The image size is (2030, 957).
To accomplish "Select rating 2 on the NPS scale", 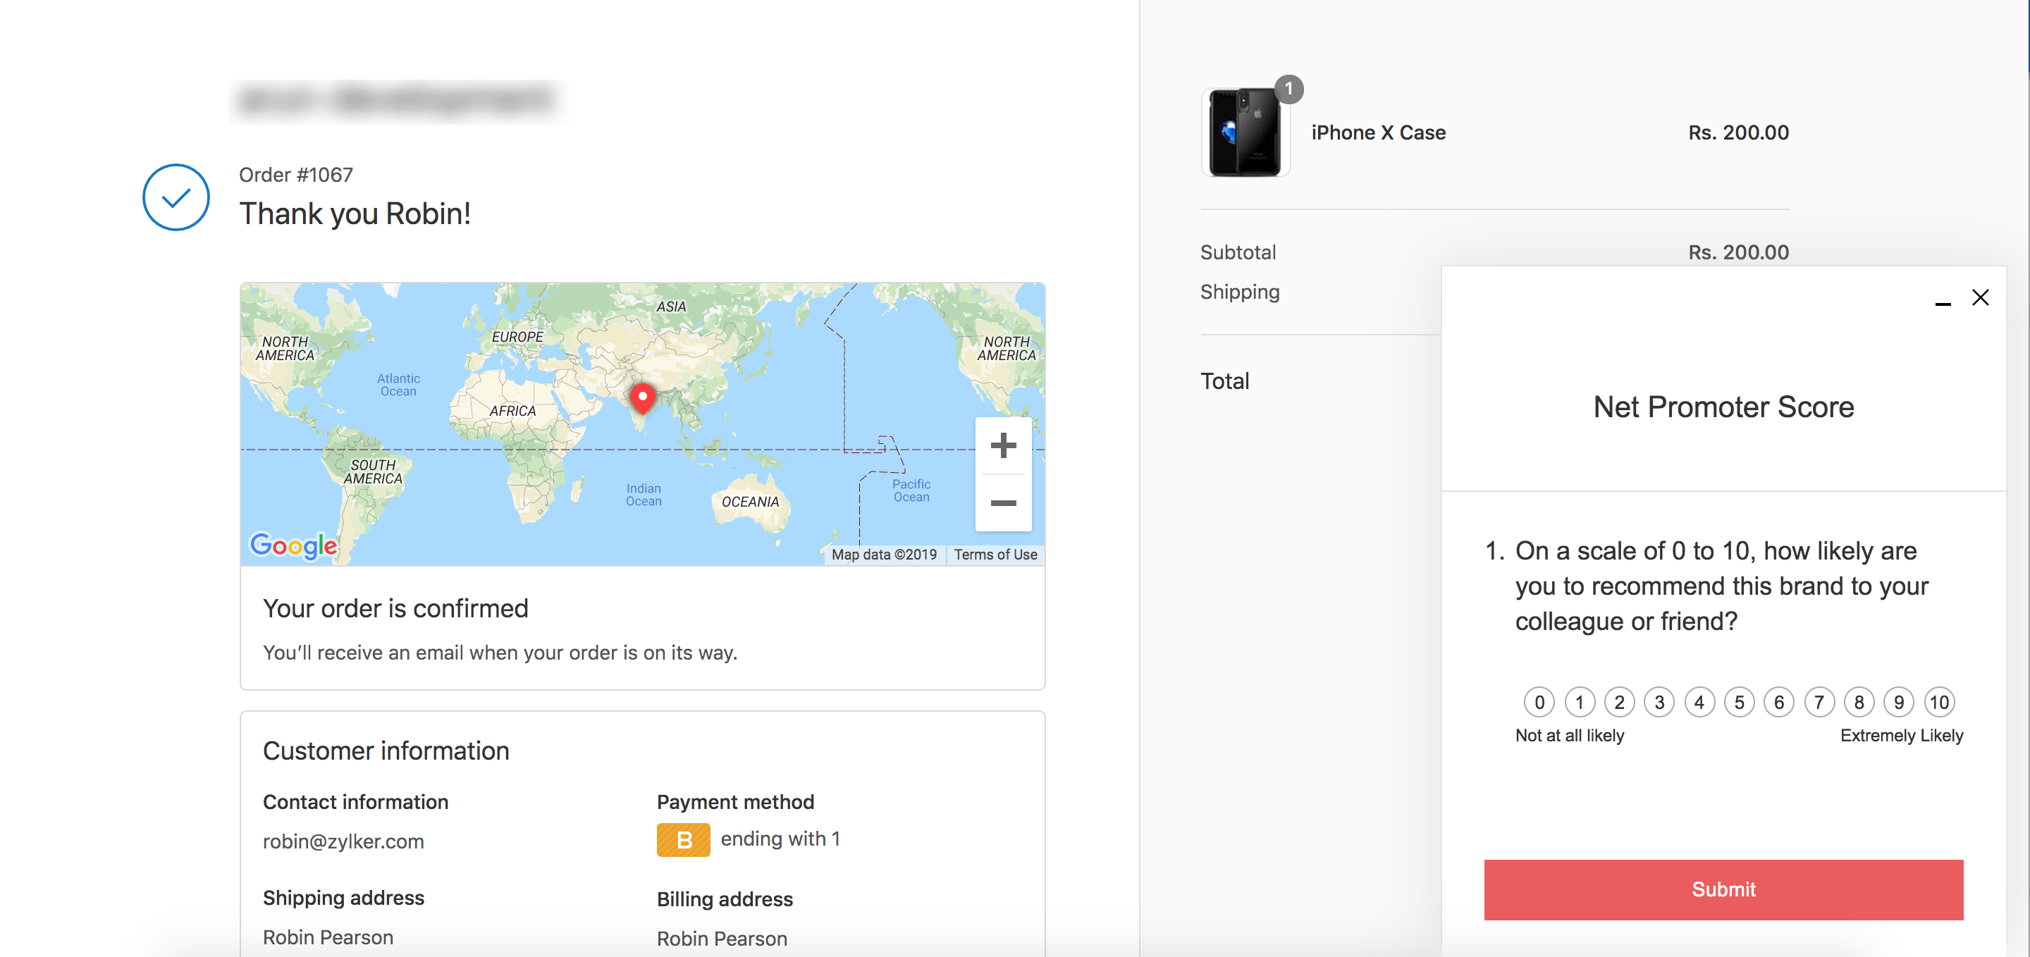I will tap(1620, 702).
